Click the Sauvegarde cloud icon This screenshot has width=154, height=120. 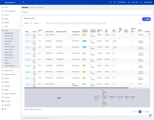pyautogui.click(x=3, y=86)
